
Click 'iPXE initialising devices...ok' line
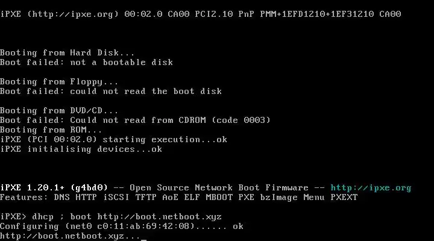pyautogui.click(x=81, y=149)
